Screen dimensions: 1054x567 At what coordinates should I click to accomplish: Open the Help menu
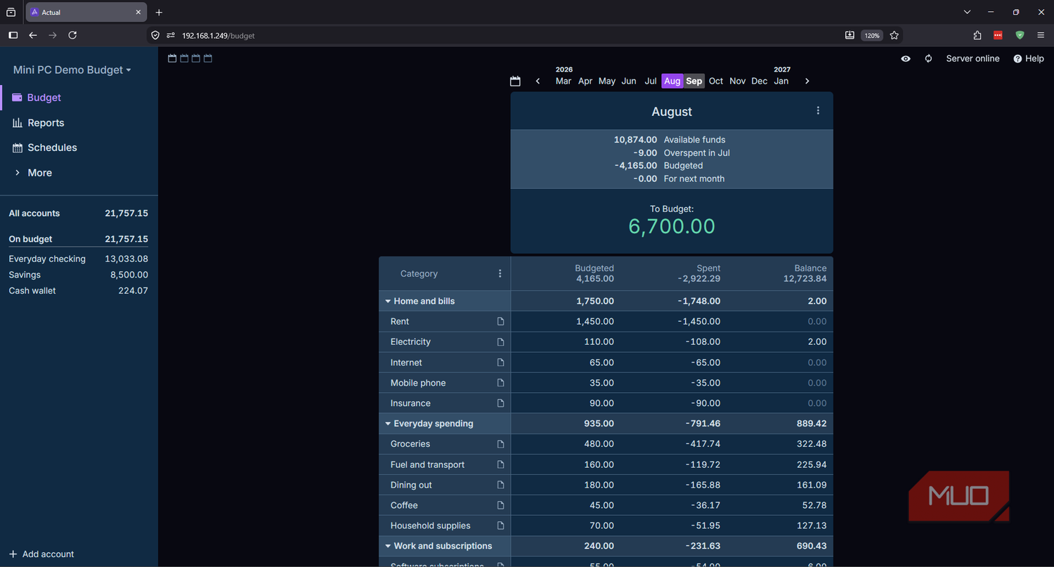coord(1029,59)
